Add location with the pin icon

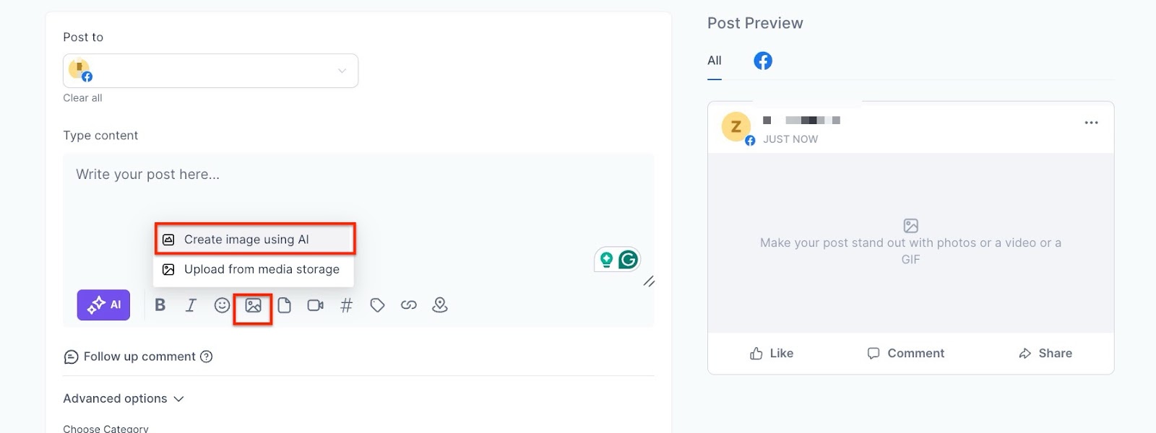click(x=440, y=305)
